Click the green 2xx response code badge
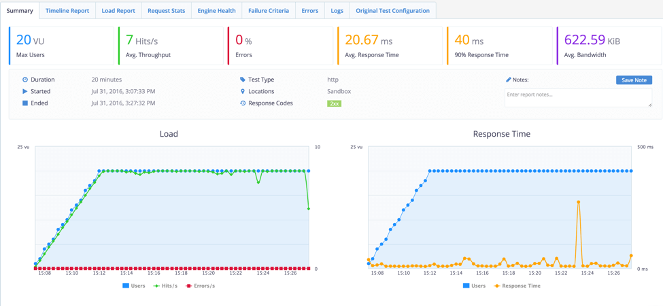663x306 pixels. (x=334, y=103)
